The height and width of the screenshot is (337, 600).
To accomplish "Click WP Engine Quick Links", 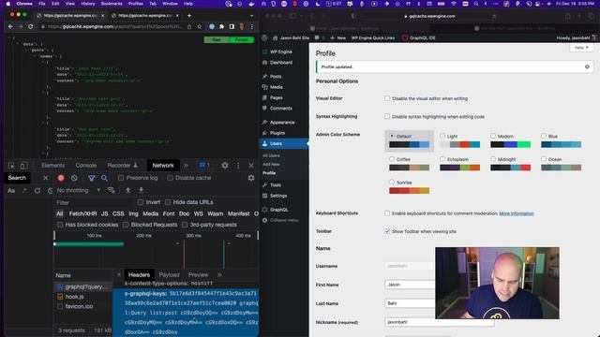I will click(373, 37).
